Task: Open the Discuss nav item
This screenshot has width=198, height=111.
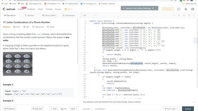Action: pyautogui.click(x=58, y=9)
